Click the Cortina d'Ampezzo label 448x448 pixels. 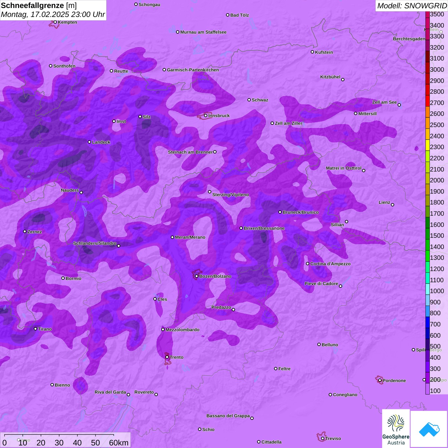330,264
